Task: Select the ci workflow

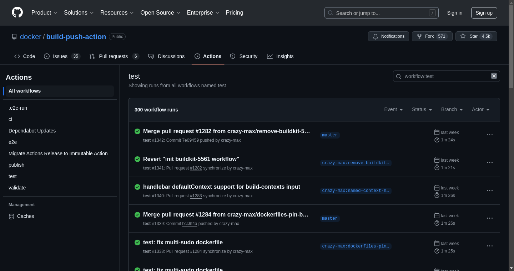Action: coord(60,119)
